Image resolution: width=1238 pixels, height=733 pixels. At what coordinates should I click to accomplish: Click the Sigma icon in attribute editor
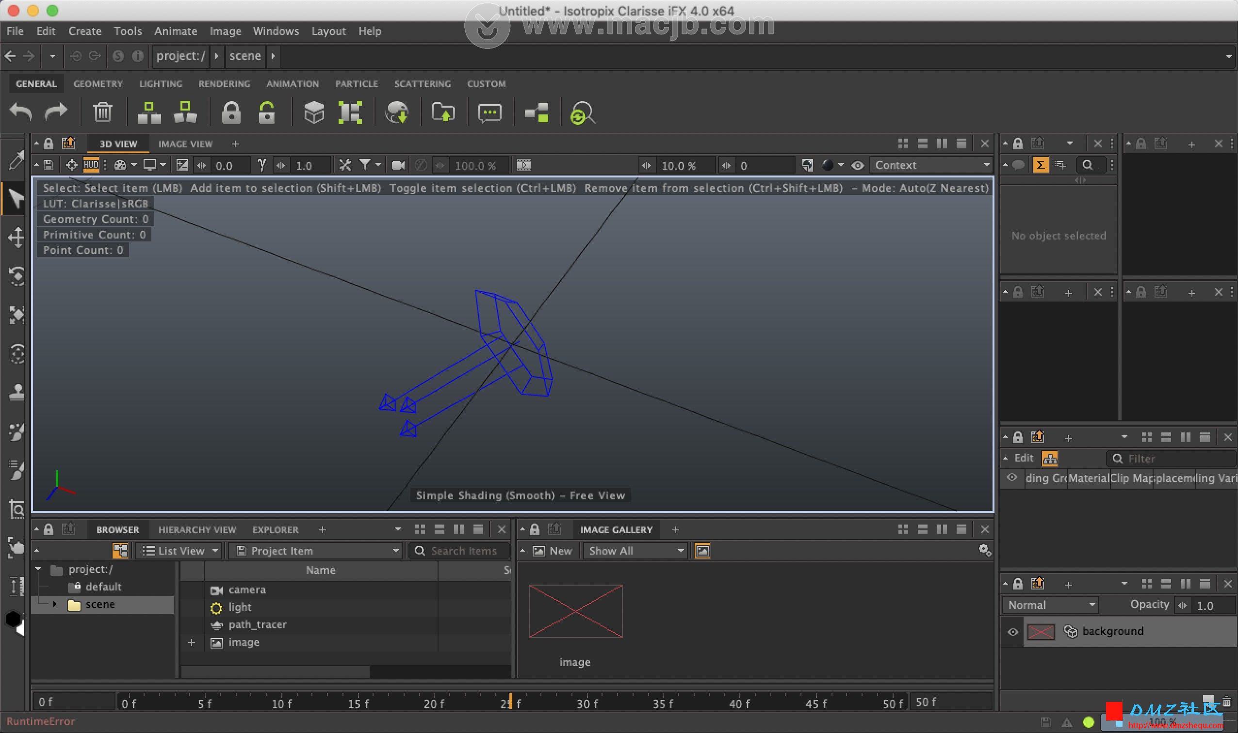(x=1040, y=165)
